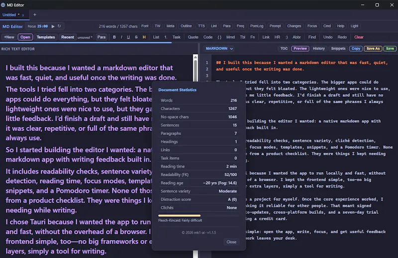Toggle the Preview pane
The image size is (398, 258).
coord(300,49)
